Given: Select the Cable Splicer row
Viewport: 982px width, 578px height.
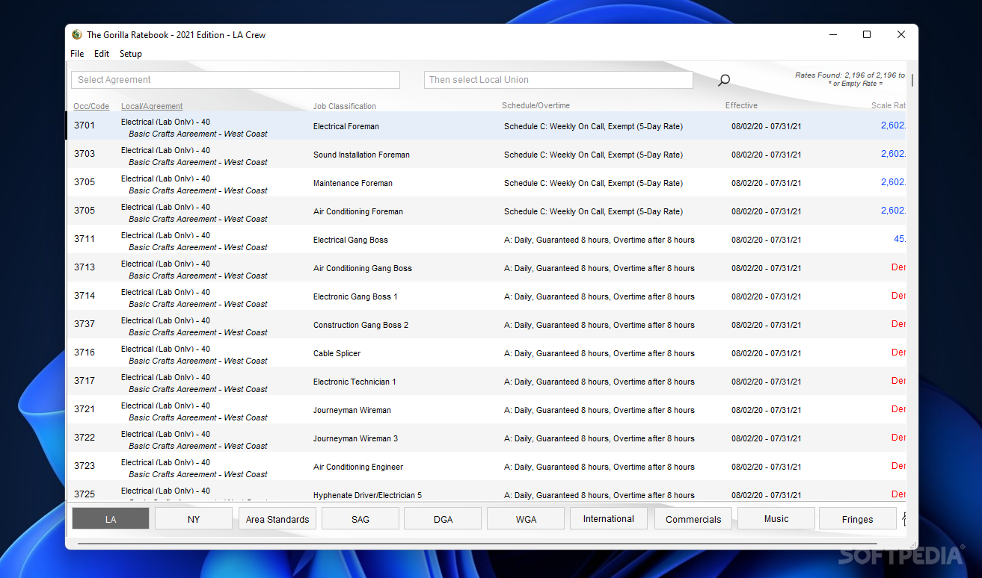Looking at the screenshot, I should (x=487, y=353).
